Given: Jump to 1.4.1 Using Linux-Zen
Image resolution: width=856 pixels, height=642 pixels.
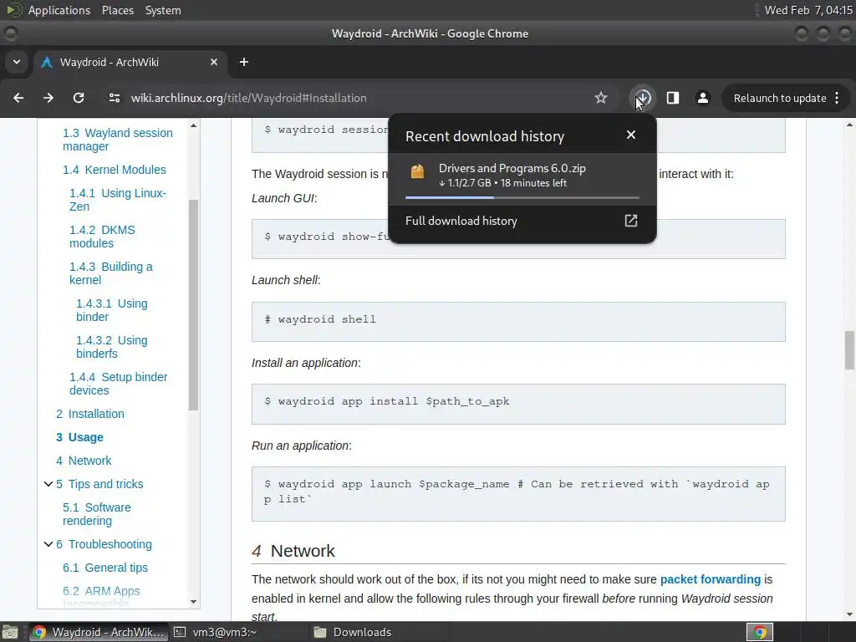Looking at the screenshot, I should [118, 200].
